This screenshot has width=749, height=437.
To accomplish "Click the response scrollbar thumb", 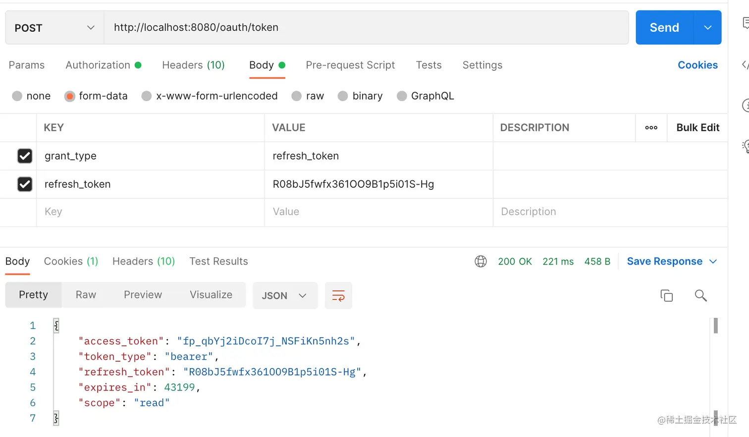I will click(x=715, y=326).
